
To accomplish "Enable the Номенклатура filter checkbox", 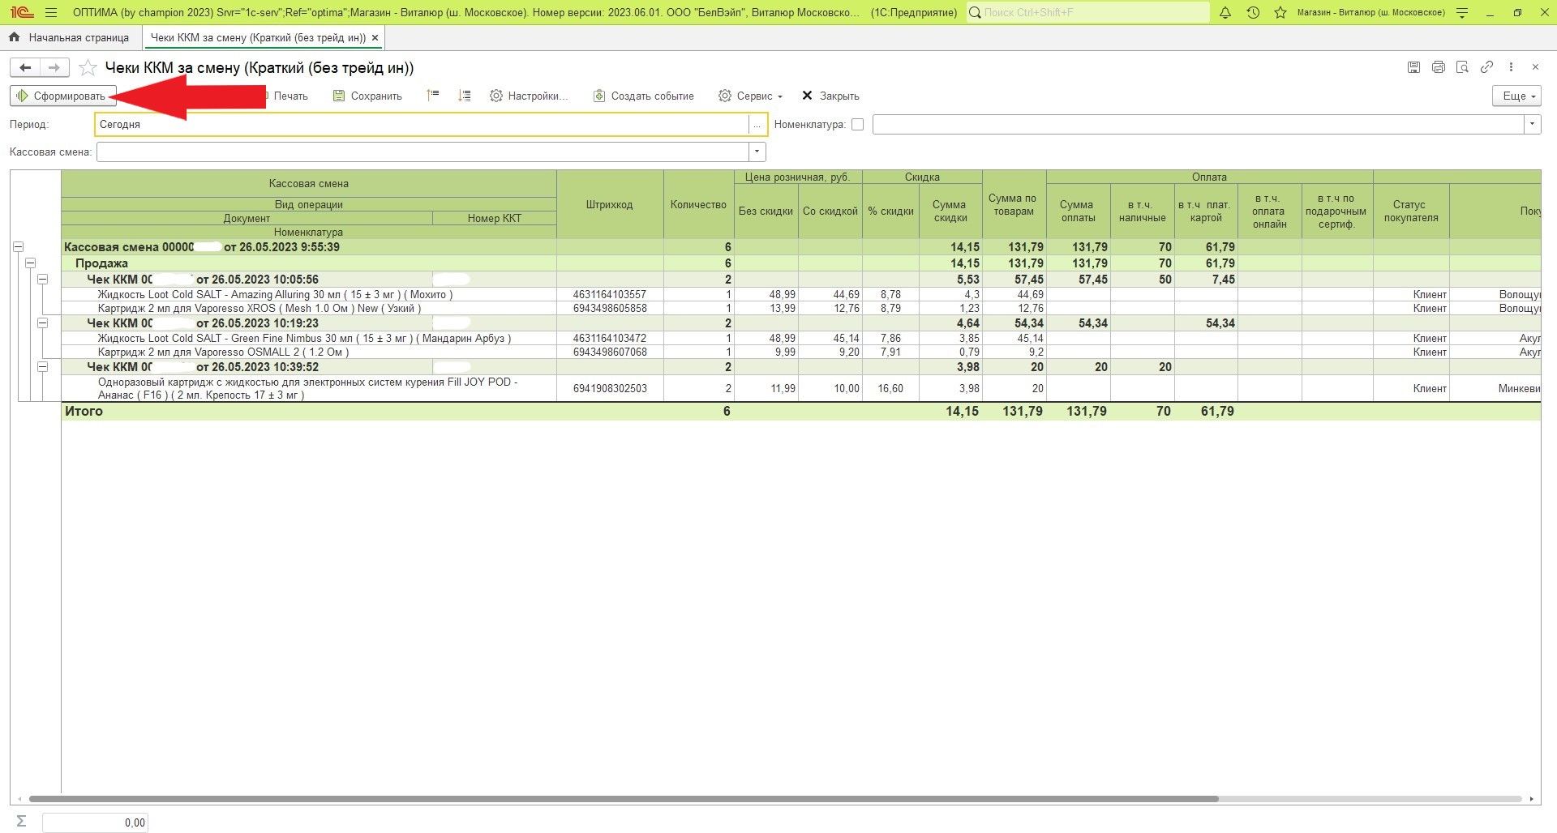I will click(x=857, y=125).
